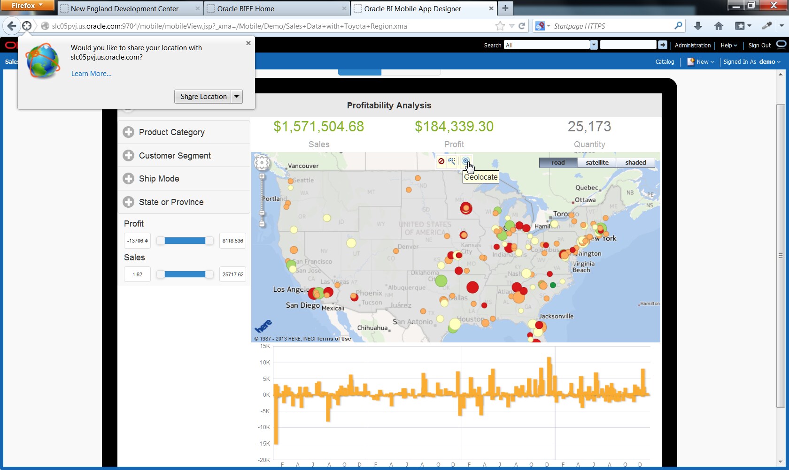Click the Sales minimum value field 1.62
The image size is (789, 470).
click(137, 274)
